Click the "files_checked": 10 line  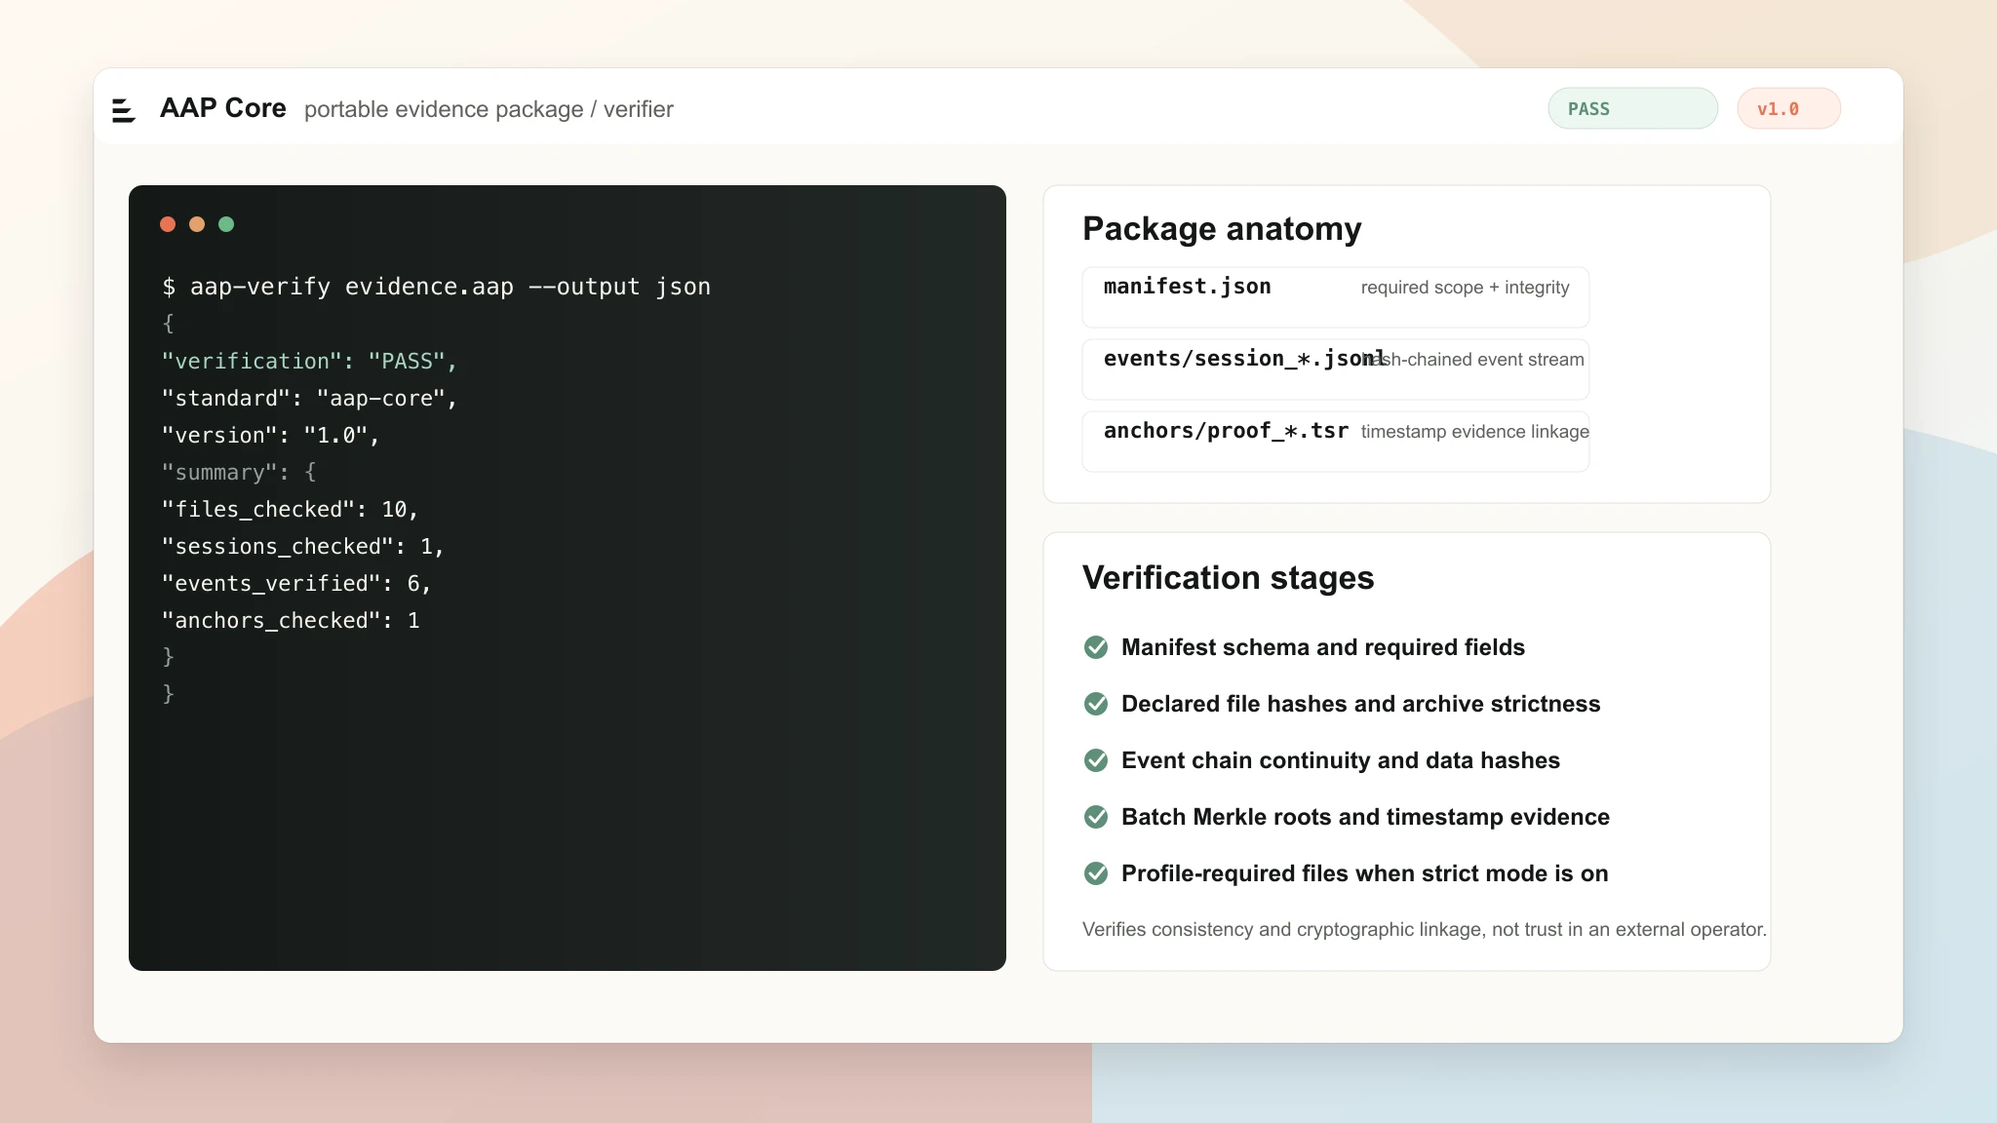click(290, 509)
